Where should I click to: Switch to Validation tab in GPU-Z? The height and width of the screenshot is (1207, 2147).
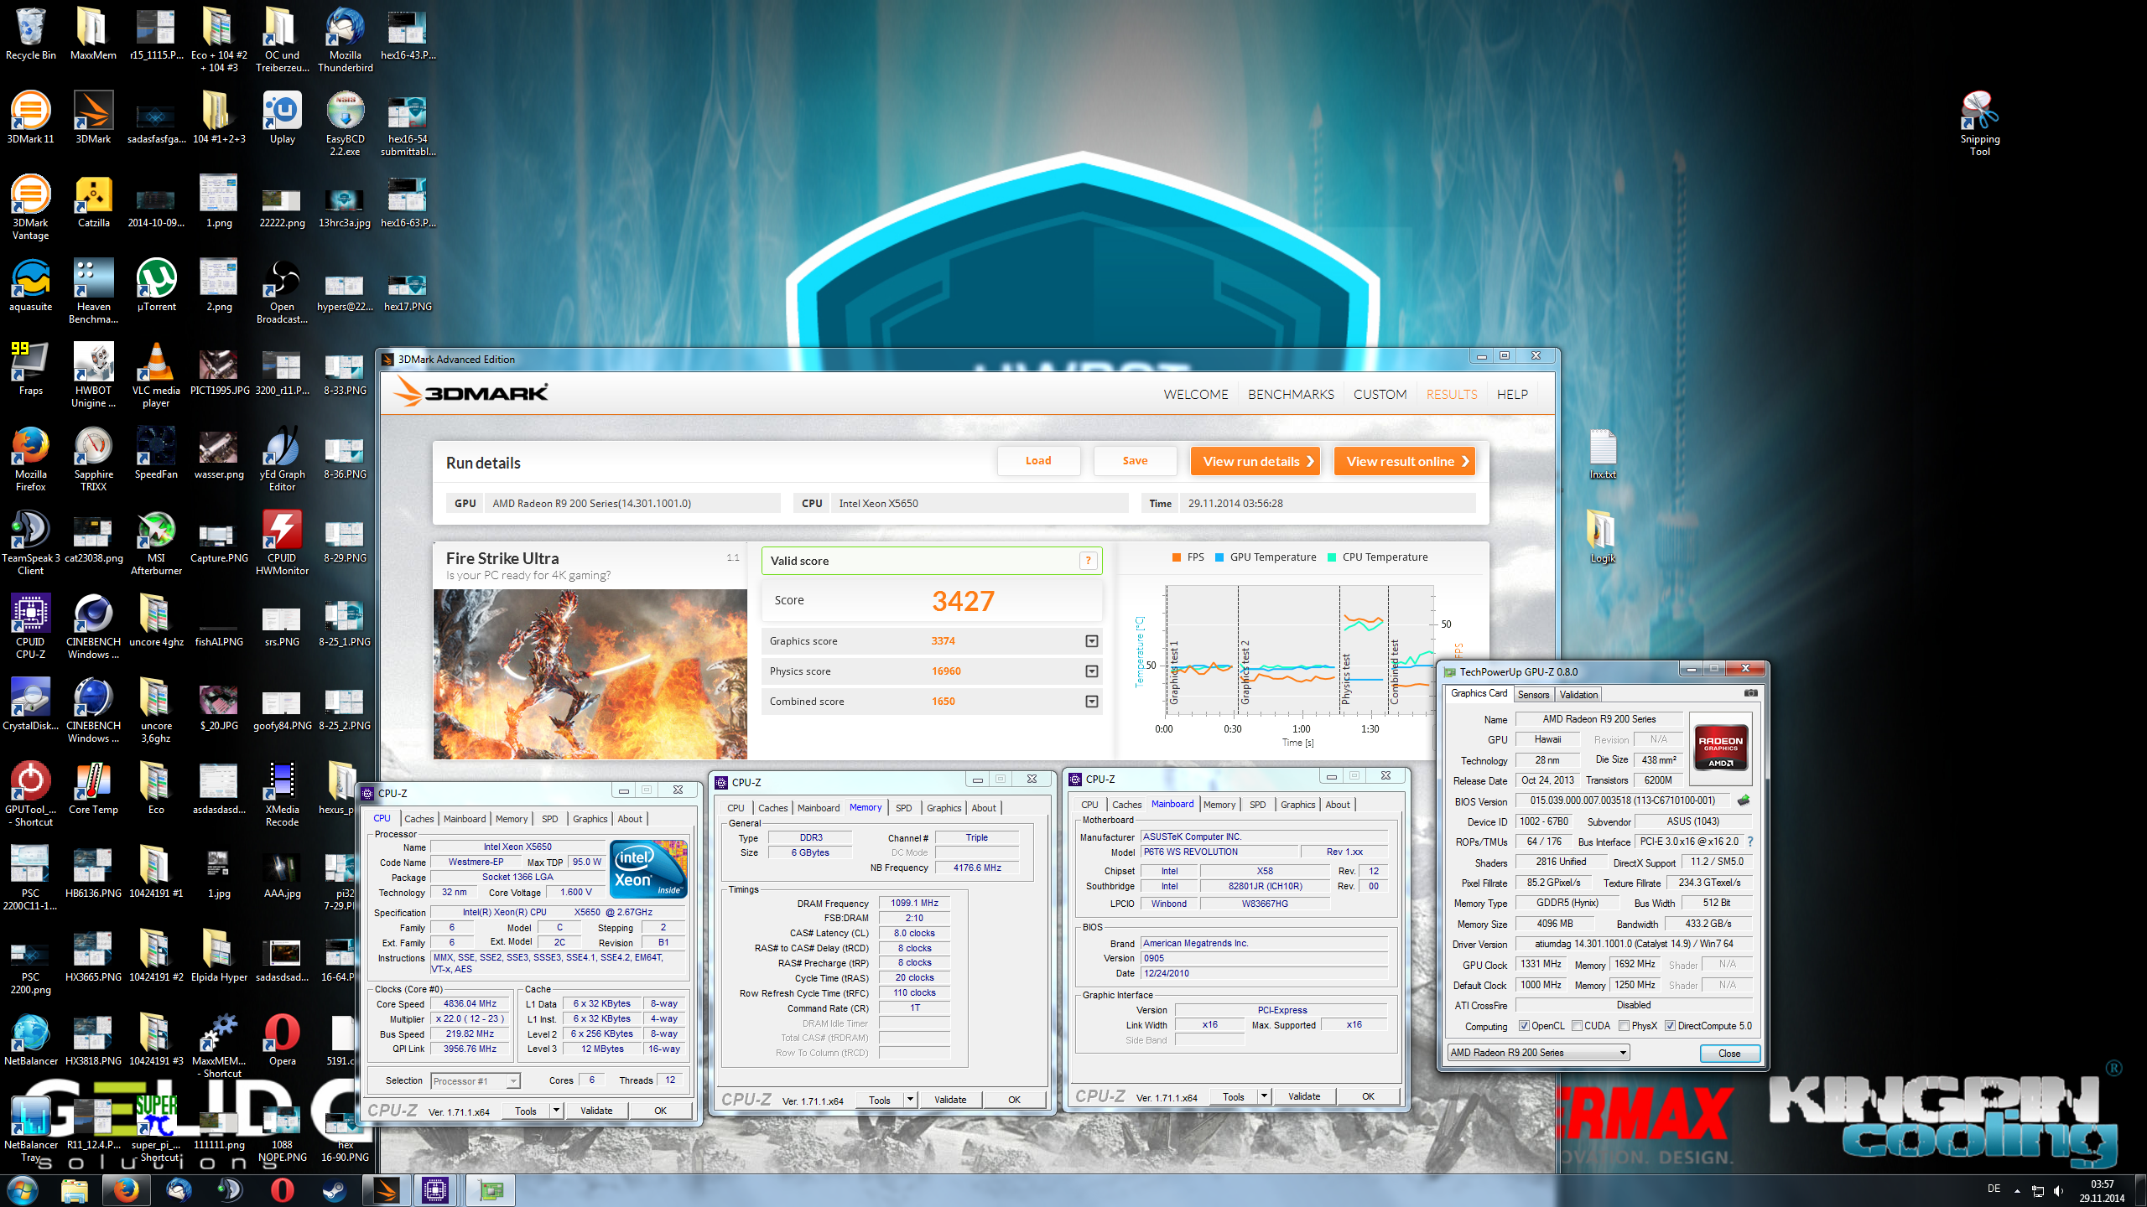tap(1578, 695)
